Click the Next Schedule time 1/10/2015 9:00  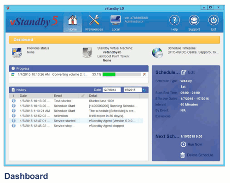[191, 136]
